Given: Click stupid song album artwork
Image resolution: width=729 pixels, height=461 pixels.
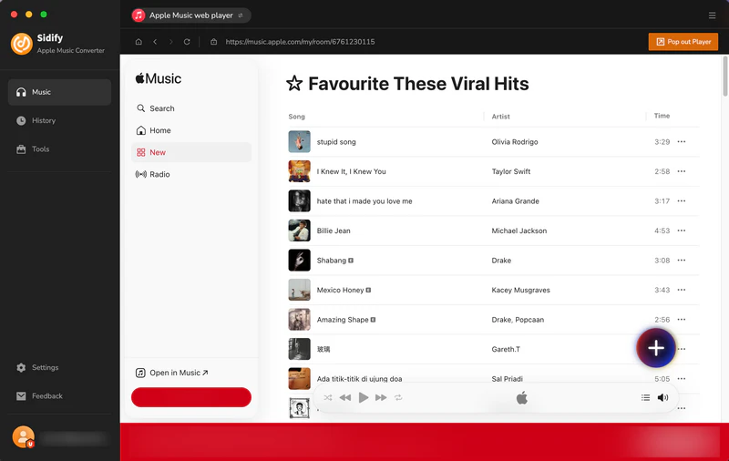Looking at the screenshot, I should 300,142.
